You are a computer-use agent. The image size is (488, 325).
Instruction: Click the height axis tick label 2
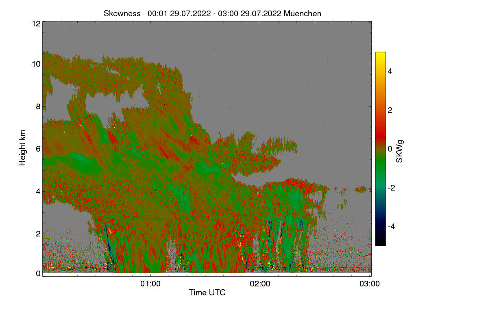(38, 234)
